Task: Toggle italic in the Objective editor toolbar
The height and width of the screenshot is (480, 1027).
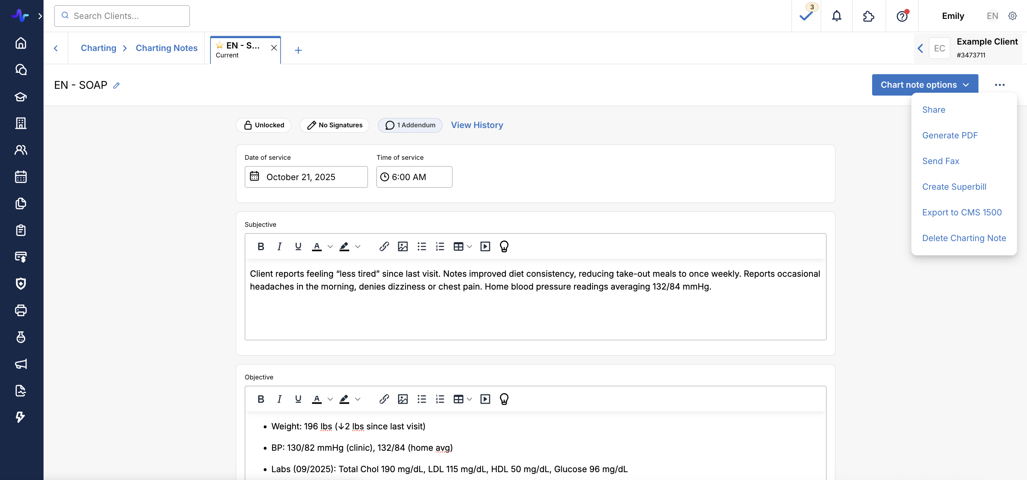Action: (279, 399)
